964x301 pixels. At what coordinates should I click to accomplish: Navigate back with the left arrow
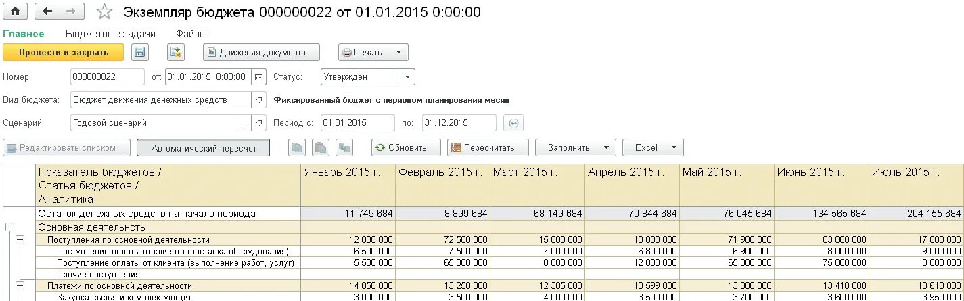[x=47, y=11]
